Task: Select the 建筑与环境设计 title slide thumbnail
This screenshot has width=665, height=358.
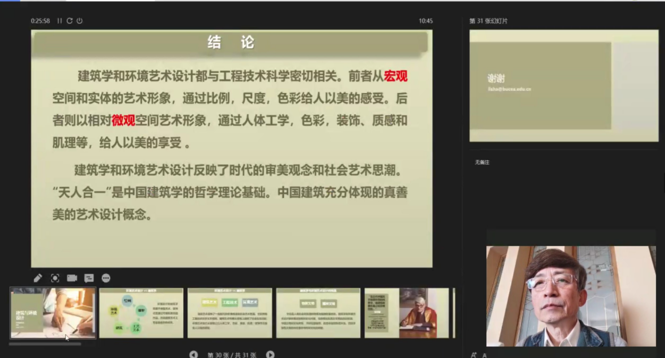Action: pos(53,313)
